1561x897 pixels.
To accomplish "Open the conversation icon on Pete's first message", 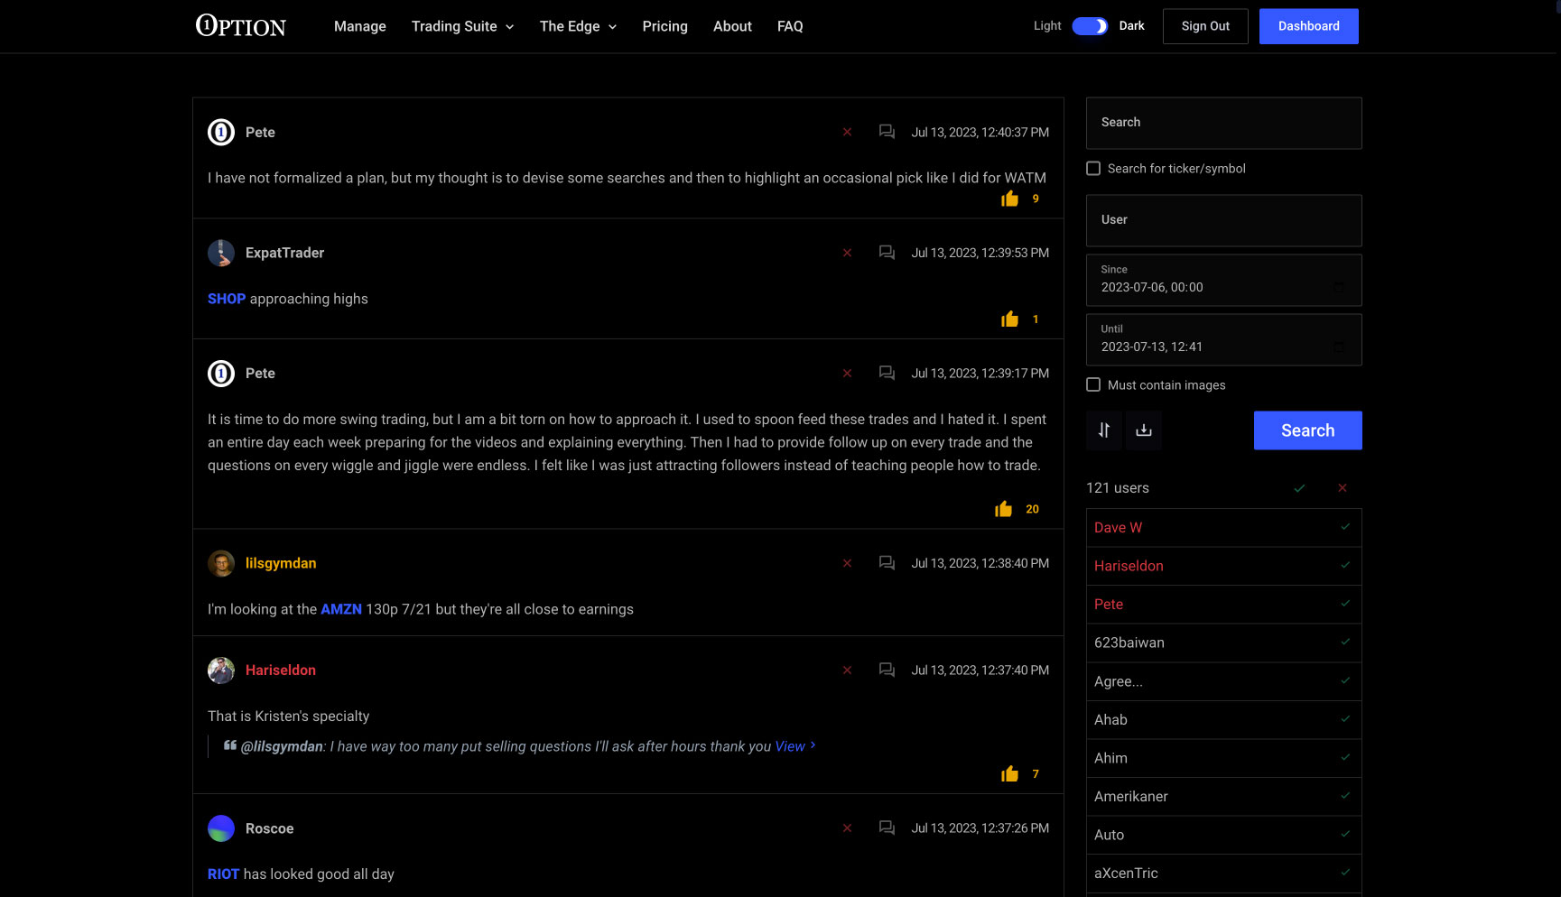I will tap(886, 132).
